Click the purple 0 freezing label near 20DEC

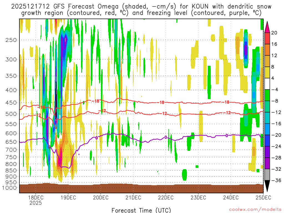[97, 138]
